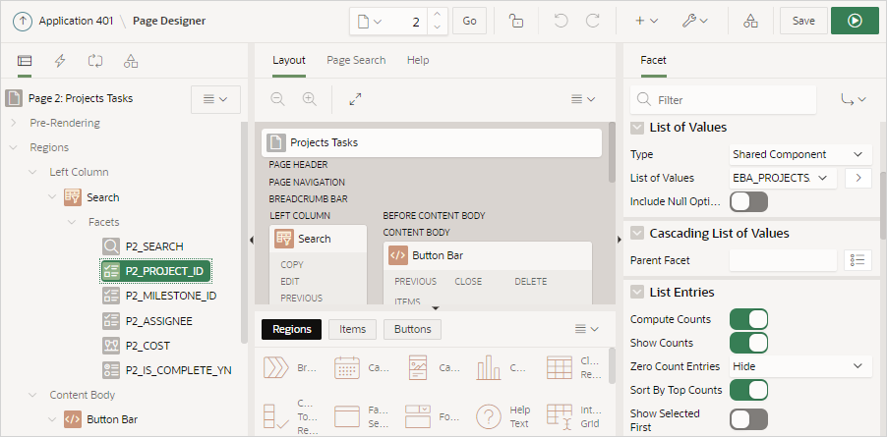Zoom in the layout view
The width and height of the screenshot is (887, 437).
click(x=309, y=99)
